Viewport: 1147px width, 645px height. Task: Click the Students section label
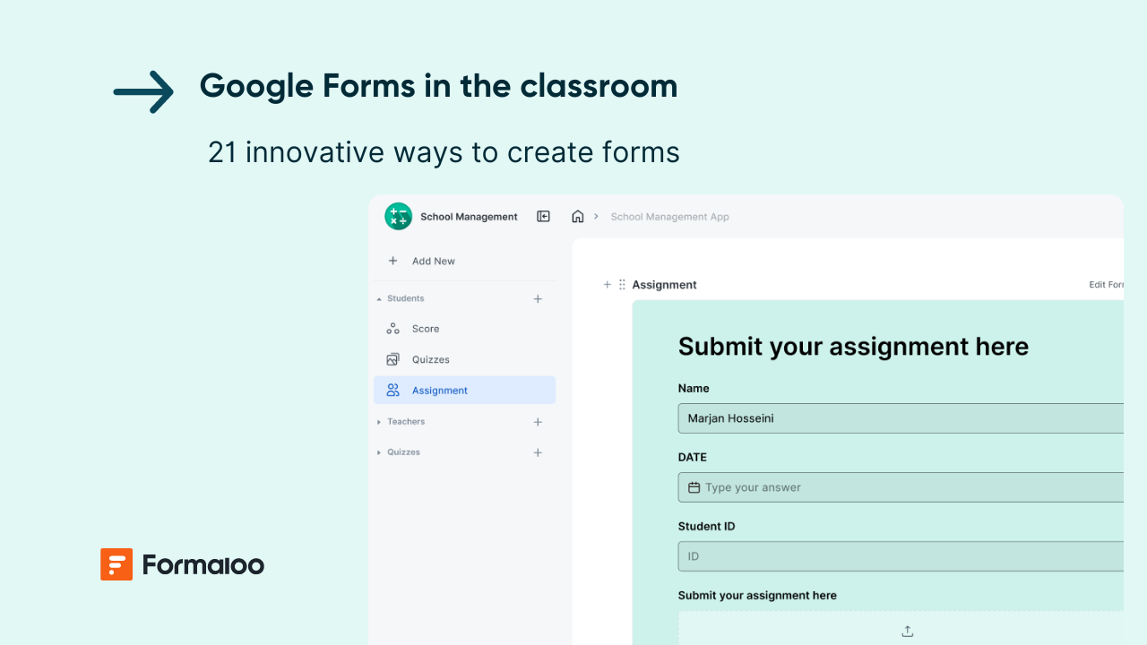406,299
